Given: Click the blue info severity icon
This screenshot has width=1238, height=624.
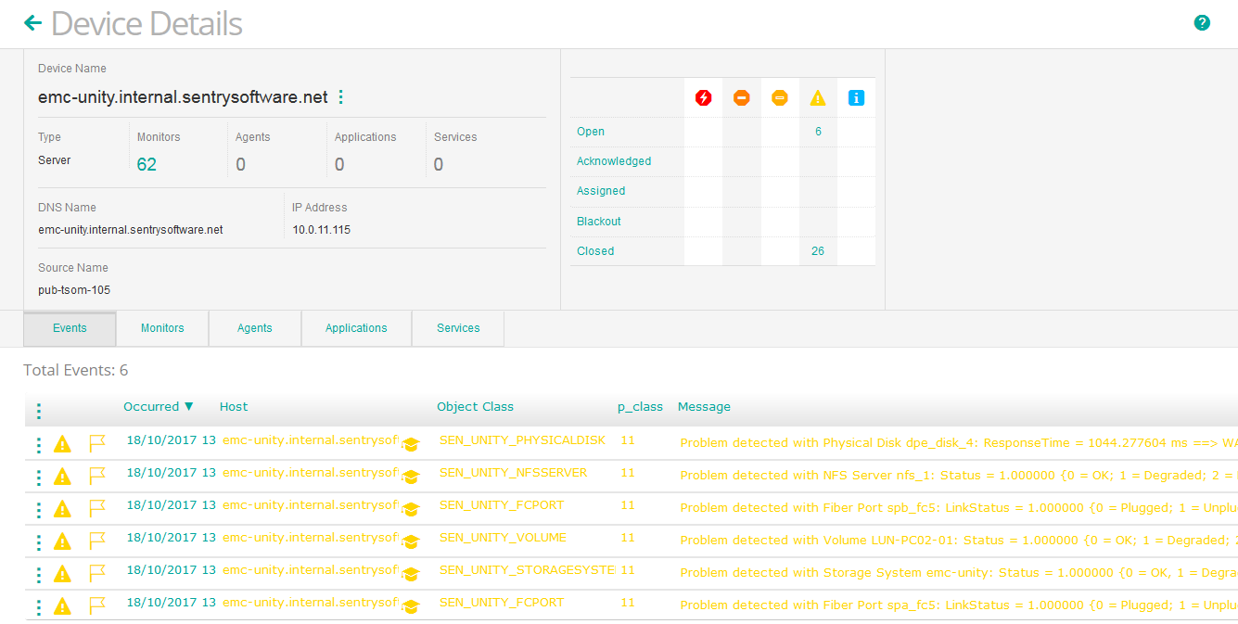Looking at the screenshot, I should pos(855,97).
